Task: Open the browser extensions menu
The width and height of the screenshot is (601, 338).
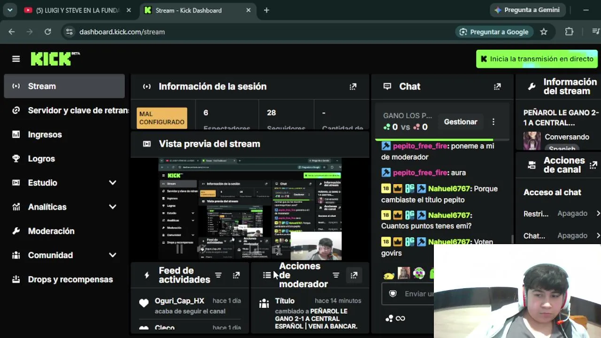Action: click(569, 32)
